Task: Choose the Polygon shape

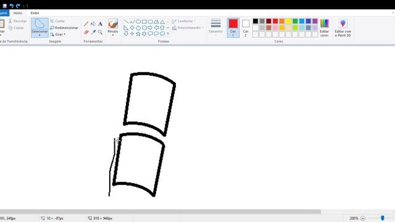Action: [156, 22]
